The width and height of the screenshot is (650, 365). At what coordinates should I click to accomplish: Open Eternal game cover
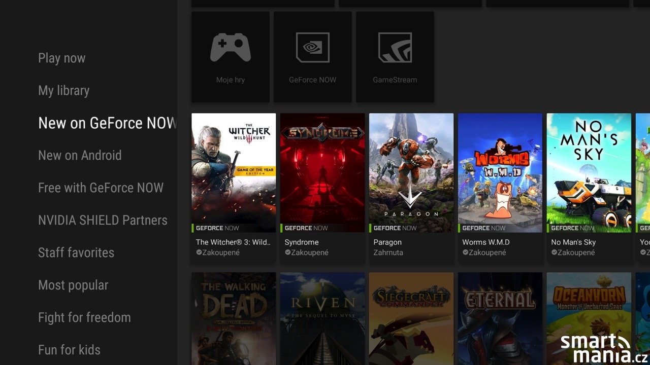point(500,319)
